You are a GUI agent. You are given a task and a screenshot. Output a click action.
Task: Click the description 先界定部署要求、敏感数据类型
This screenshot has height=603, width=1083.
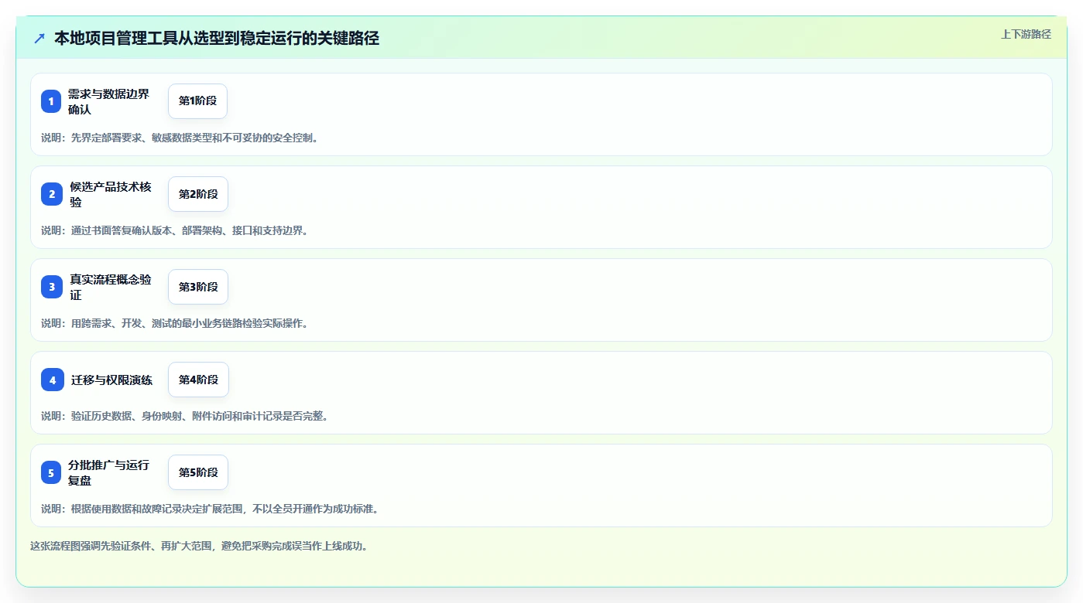tap(180, 138)
